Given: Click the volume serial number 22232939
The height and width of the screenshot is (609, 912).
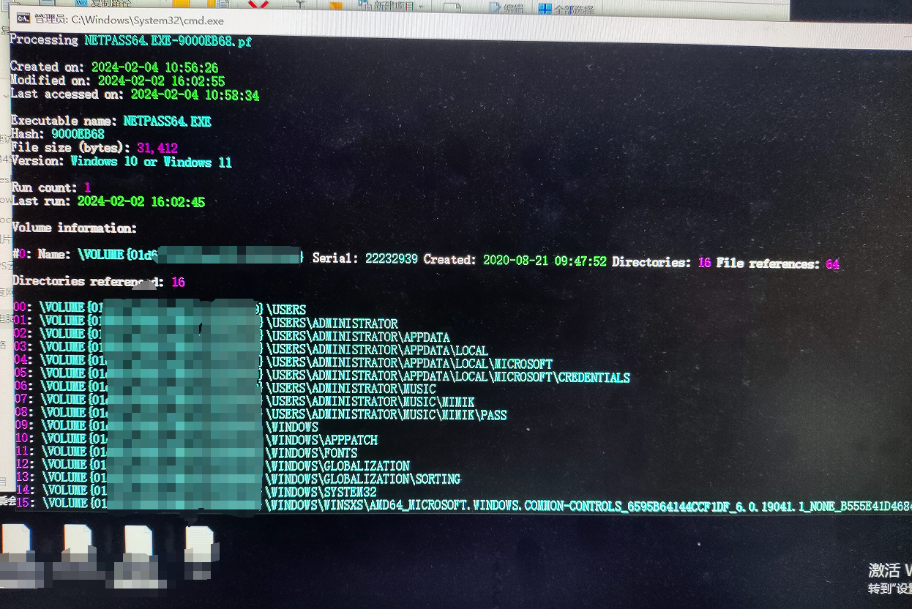Looking at the screenshot, I should pyautogui.click(x=392, y=260).
